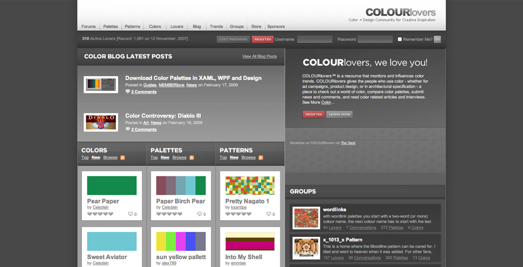523x267 pixels.
Task: Click the Learn More button
Action: pos(339,115)
